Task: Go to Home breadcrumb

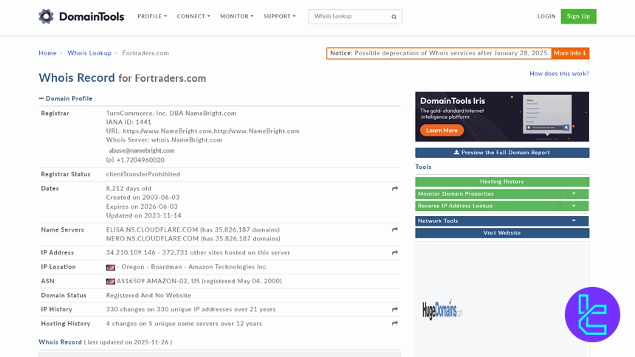Action: (47, 53)
